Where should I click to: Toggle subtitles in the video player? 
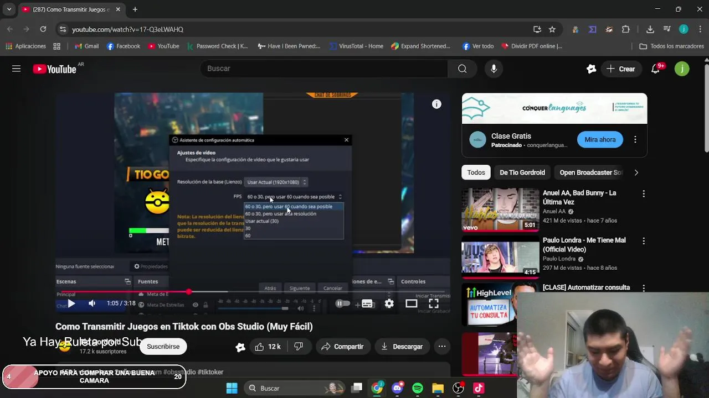[367, 303]
